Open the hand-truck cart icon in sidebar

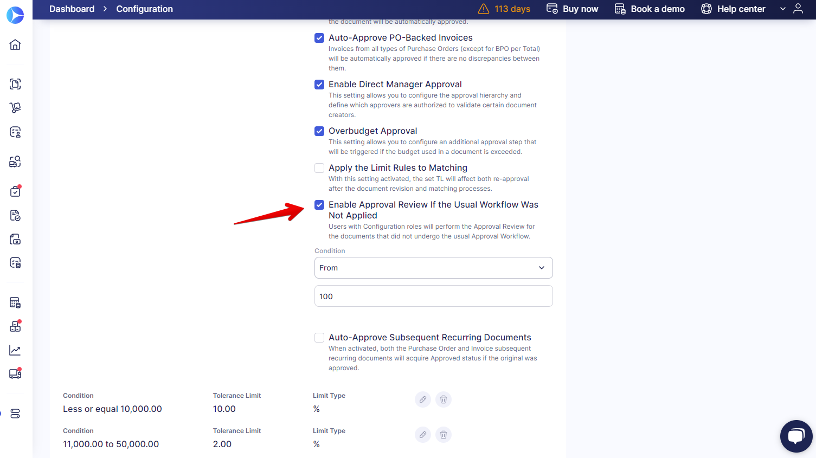(x=15, y=108)
